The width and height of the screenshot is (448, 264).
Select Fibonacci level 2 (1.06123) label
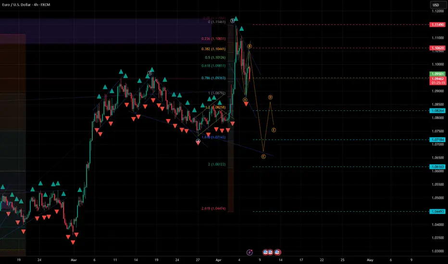[x=217, y=164]
